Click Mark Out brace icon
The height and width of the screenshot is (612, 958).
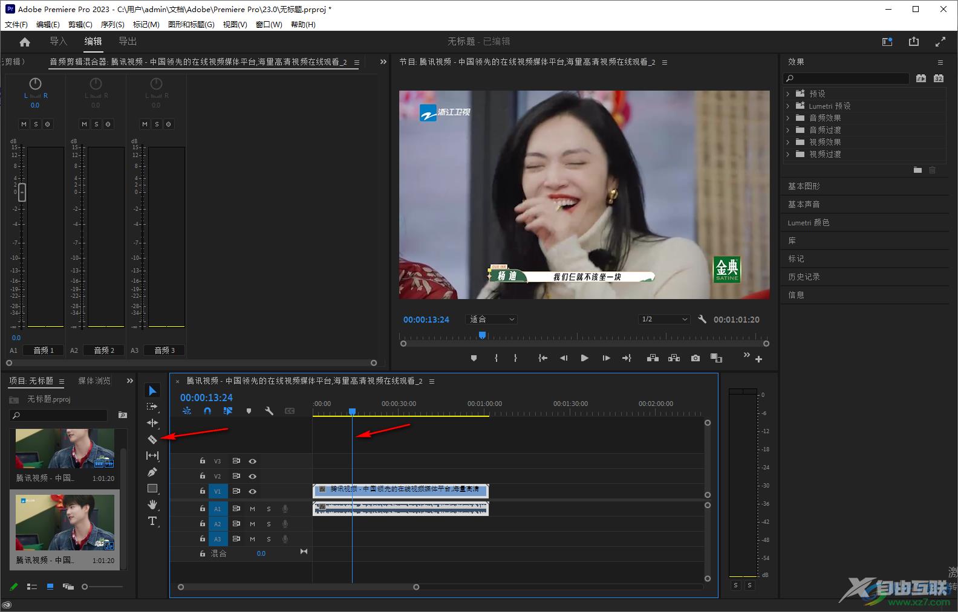(x=515, y=358)
